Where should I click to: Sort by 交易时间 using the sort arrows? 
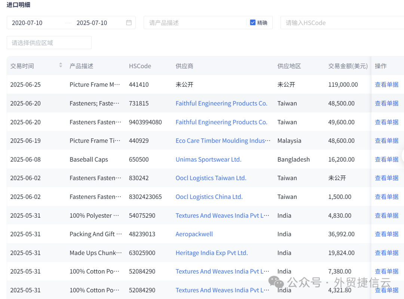(x=61, y=65)
